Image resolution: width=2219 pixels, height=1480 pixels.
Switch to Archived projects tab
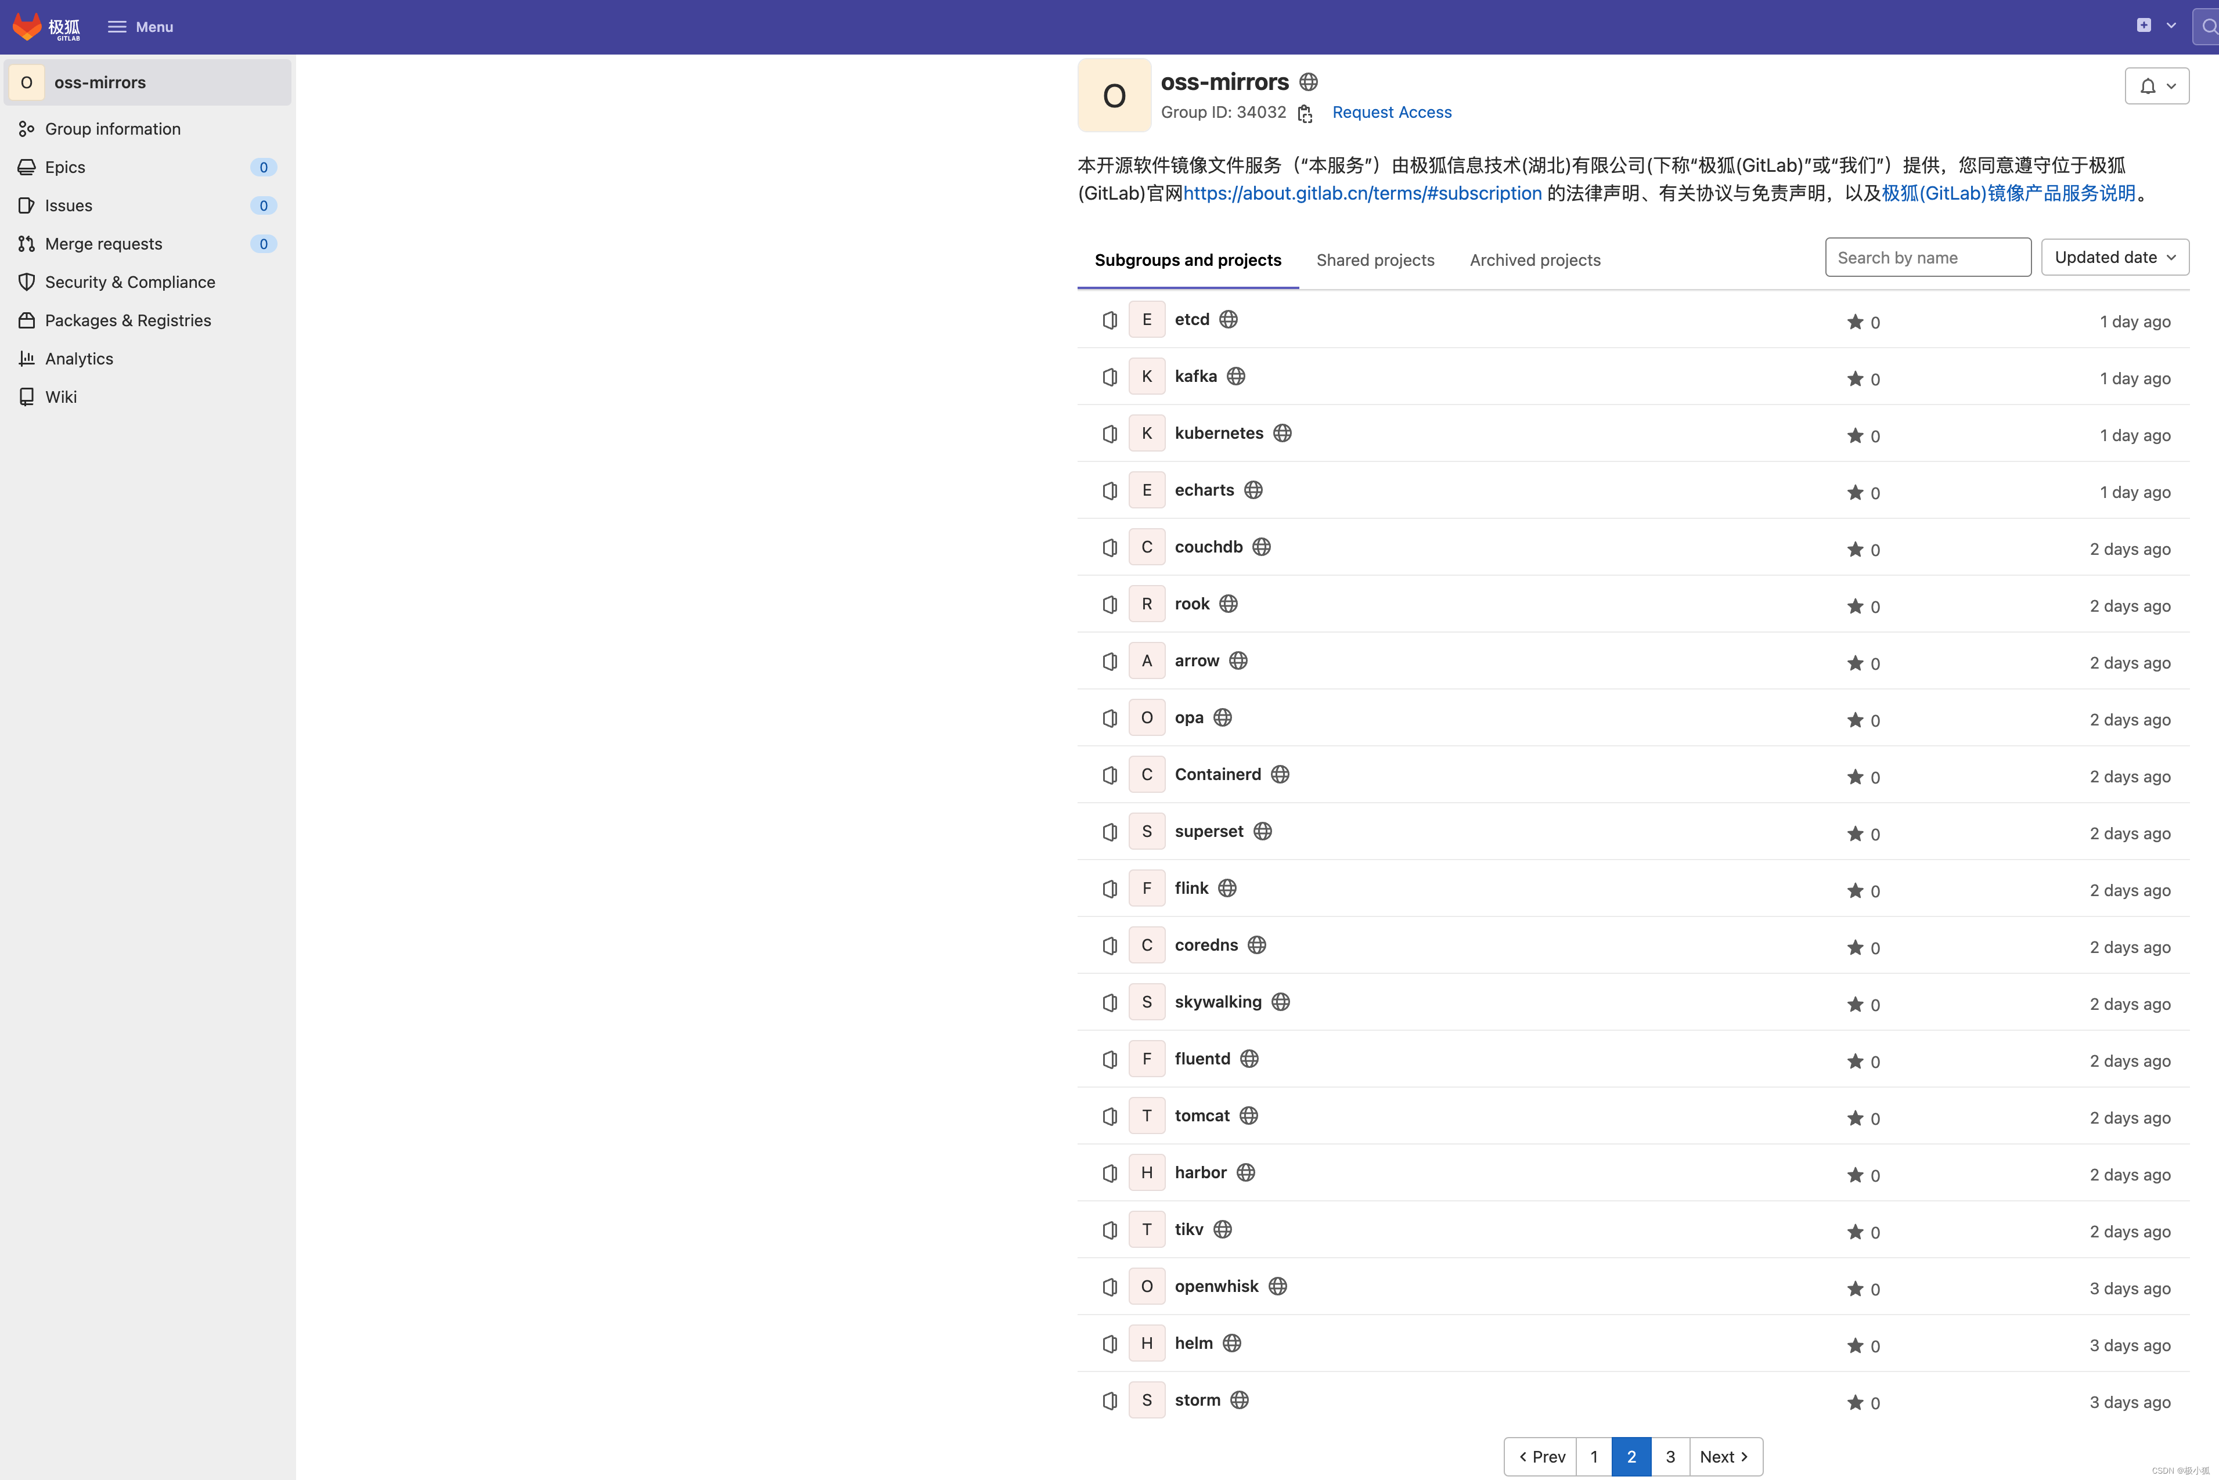[x=1534, y=259]
